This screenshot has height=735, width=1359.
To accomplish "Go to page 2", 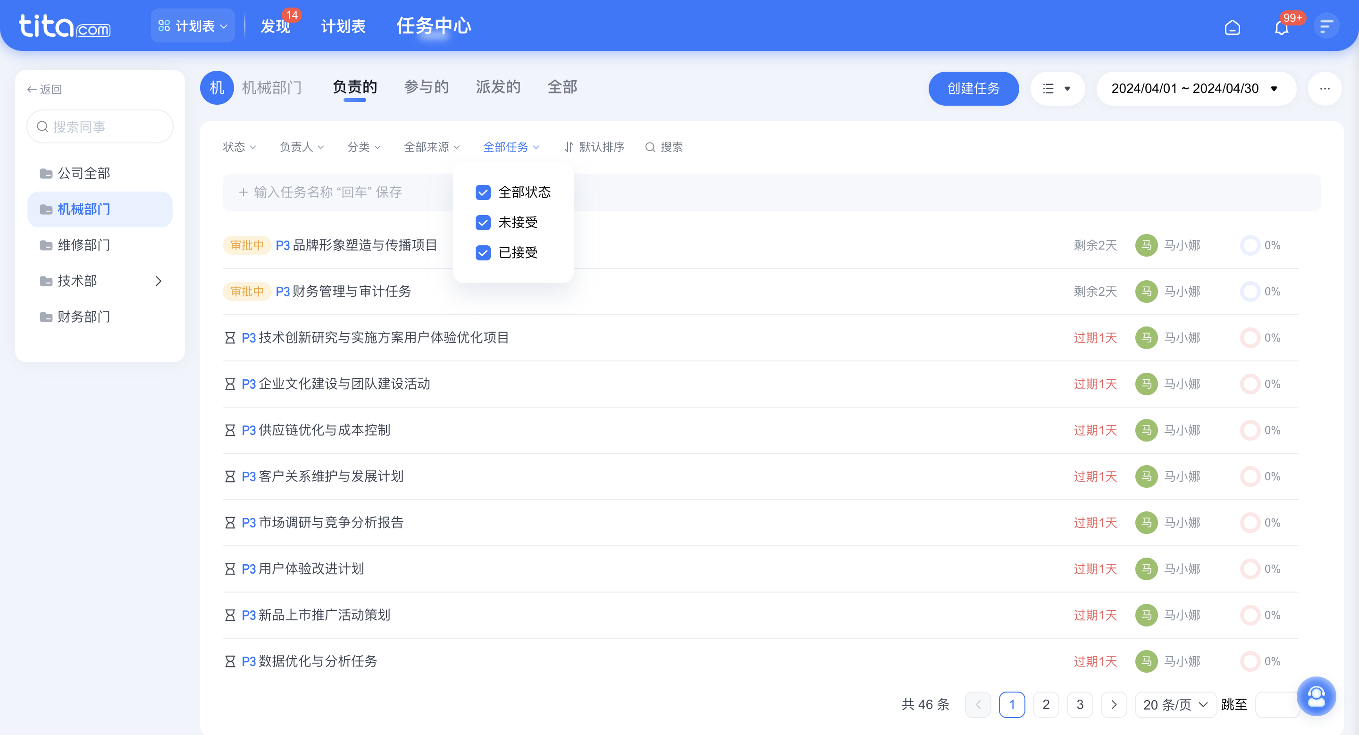I will (x=1046, y=704).
